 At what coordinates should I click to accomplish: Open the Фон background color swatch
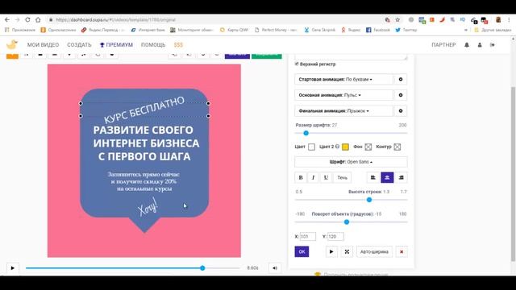pos(368,147)
